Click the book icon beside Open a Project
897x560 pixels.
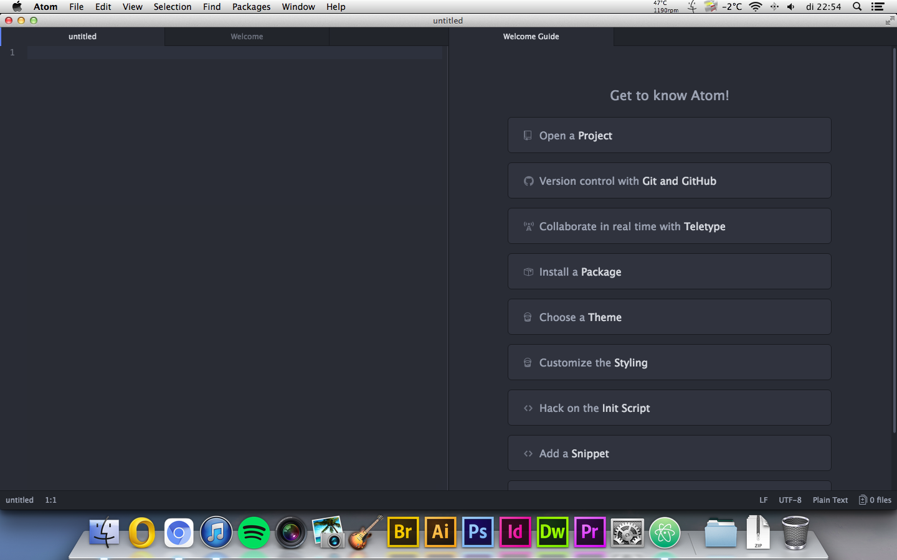(528, 136)
